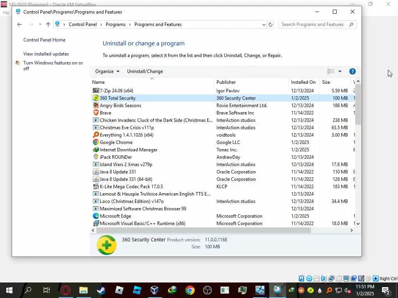Open Opera from the taskbar
398x298 pixels.
point(65,290)
